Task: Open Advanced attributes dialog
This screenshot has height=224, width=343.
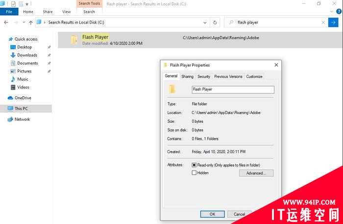Action: [x=256, y=173]
